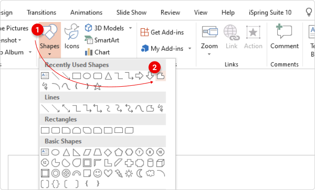
Task: Open the View tab
Action: coord(201,13)
